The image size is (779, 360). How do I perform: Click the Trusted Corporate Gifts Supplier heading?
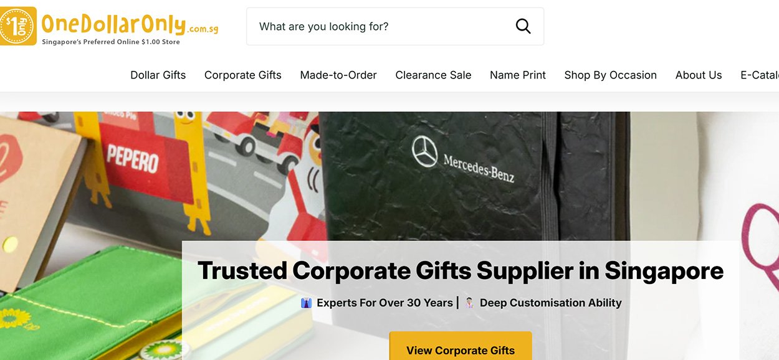coord(461,271)
